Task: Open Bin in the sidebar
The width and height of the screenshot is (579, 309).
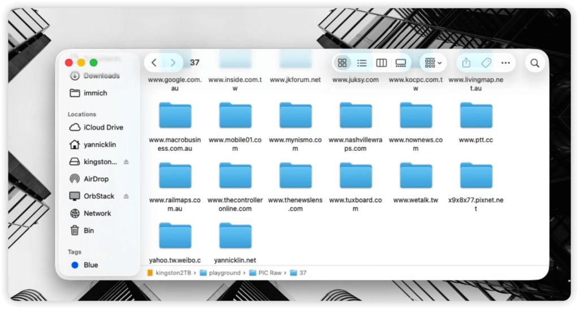Action: (x=82, y=230)
